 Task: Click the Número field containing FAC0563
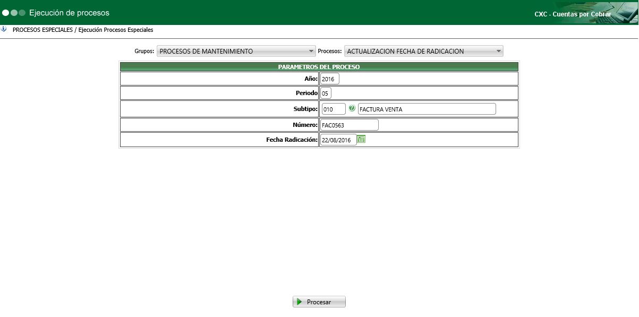(x=348, y=124)
